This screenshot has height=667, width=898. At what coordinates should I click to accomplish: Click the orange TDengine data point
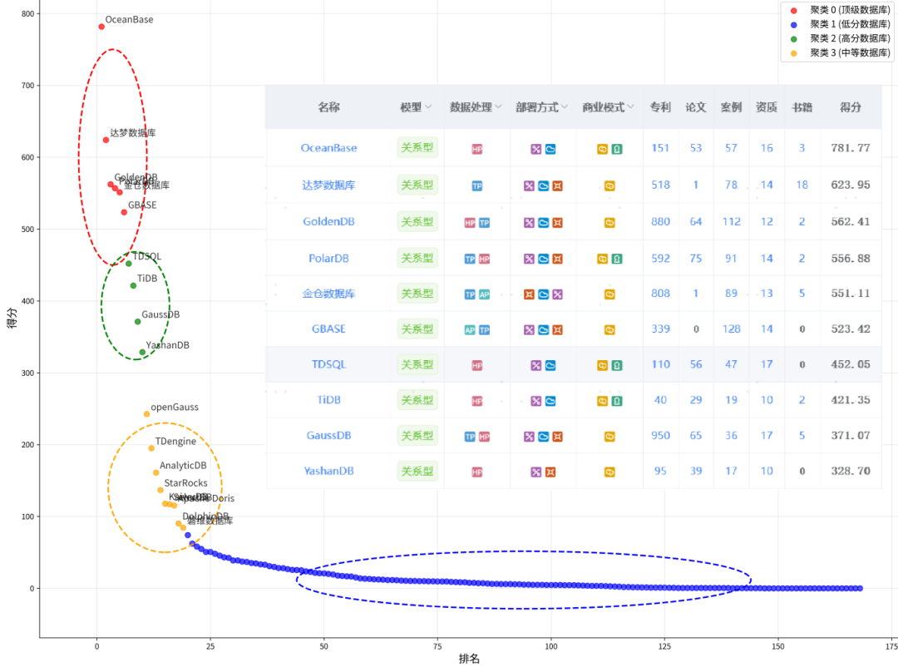[x=151, y=448]
